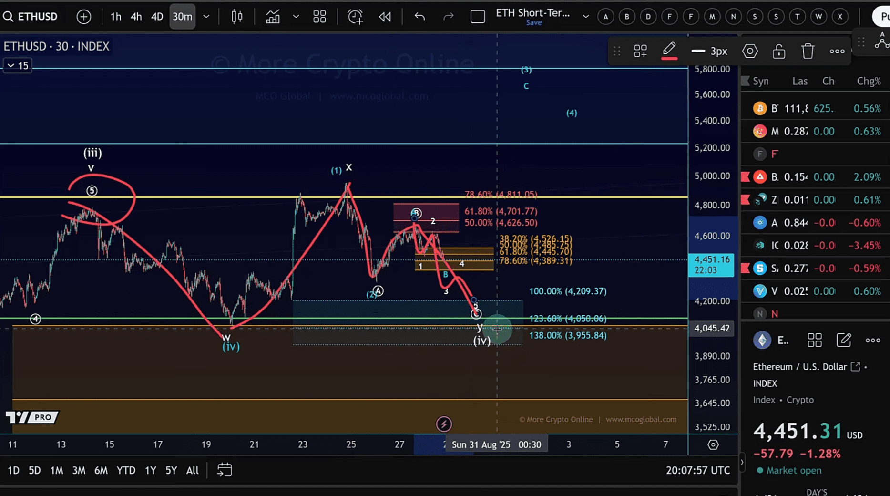This screenshot has height=496, width=890.
Task: Toggle the lock on the selected drawing
Action: tap(779, 51)
